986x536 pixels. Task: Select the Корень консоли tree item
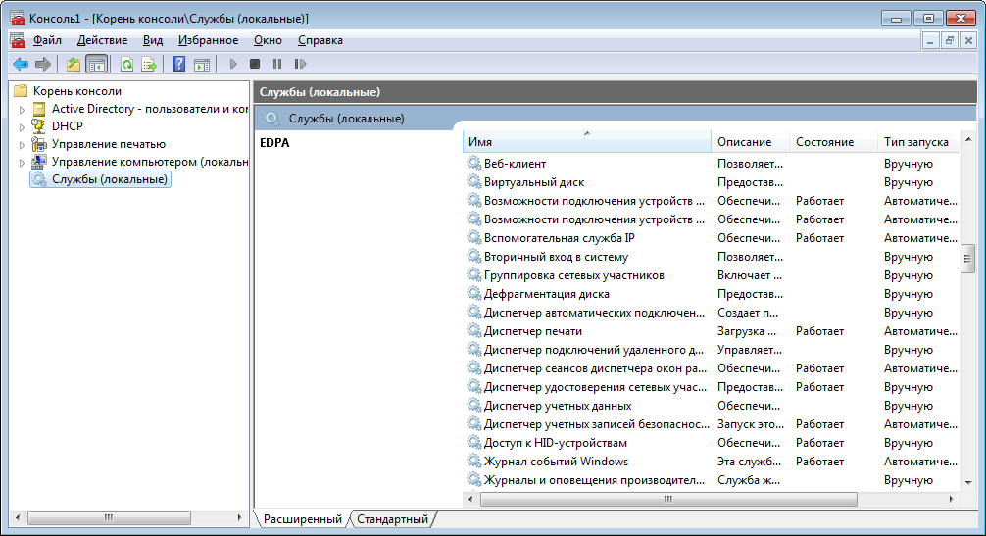click(x=76, y=91)
